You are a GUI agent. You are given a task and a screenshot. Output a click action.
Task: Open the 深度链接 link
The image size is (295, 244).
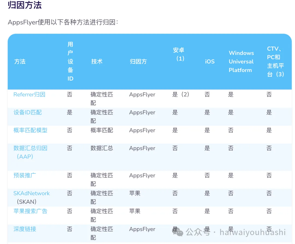pos(25,229)
